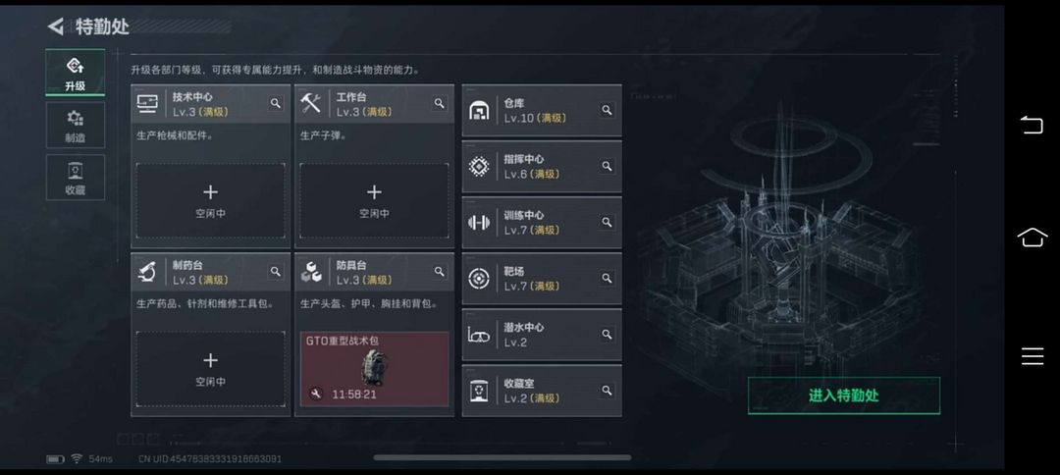Click the 靶场 target icon
The height and width of the screenshot is (475, 1060).
[x=479, y=278]
